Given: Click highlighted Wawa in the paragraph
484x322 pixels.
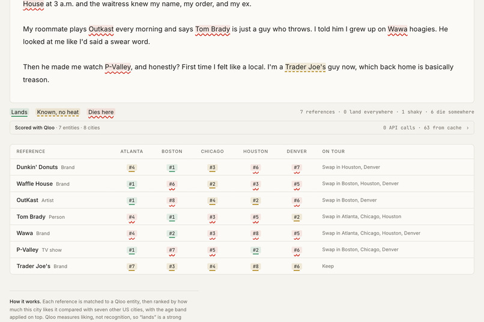Looking at the screenshot, I should click(398, 29).
